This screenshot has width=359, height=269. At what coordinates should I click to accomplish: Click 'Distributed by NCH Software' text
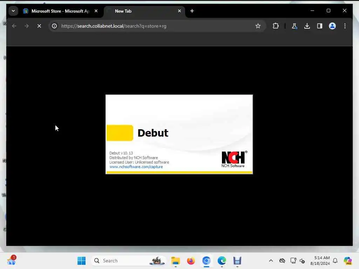(x=134, y=158)
